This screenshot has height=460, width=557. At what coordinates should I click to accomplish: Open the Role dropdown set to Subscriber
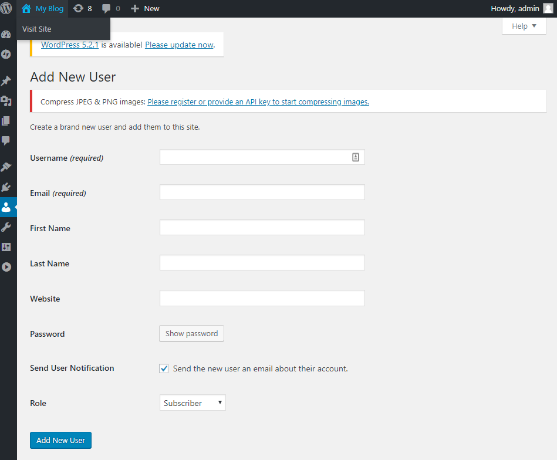[x=193, y=403]
